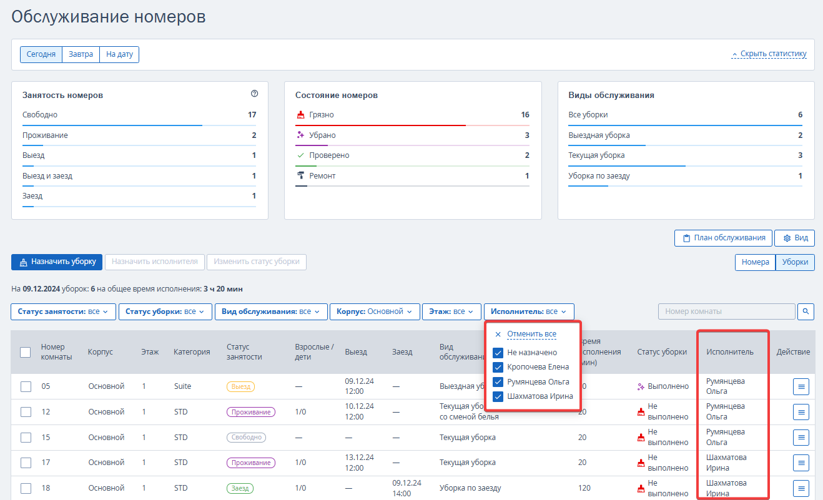Click the Выезд status badge for room 05
This screenshot has width=823, height=500.
pyautogui.click(x=240, y=386)
